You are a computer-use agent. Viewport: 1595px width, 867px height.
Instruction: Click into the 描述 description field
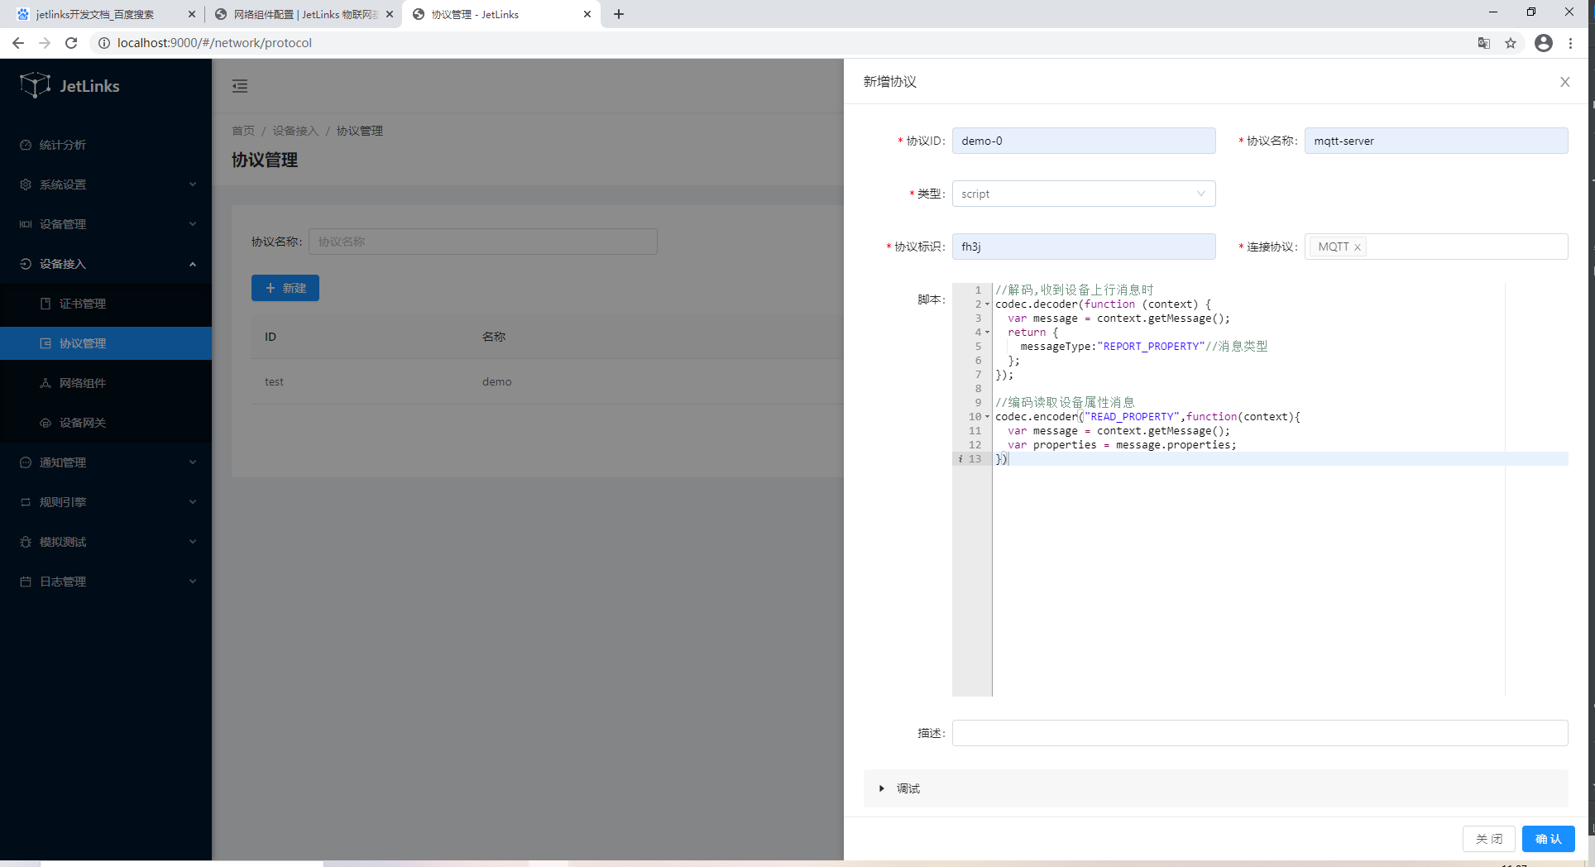point(1259,733)
